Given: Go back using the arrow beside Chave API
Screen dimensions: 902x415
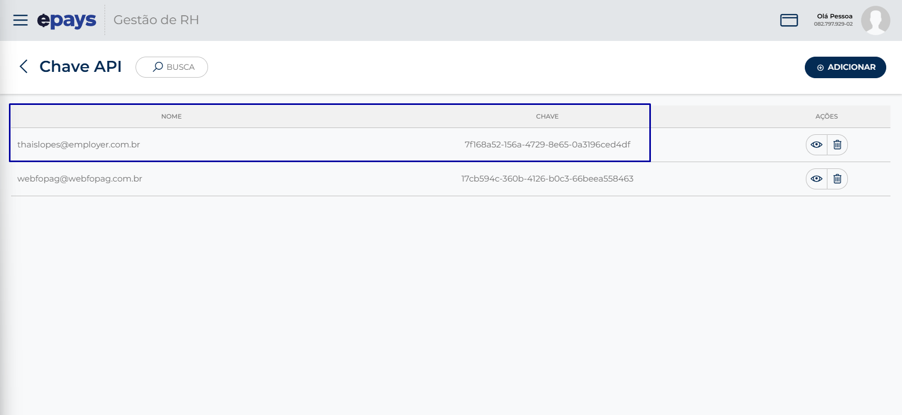Looking at the screenshot, I should pyautogui.click(x=24, y=66).
